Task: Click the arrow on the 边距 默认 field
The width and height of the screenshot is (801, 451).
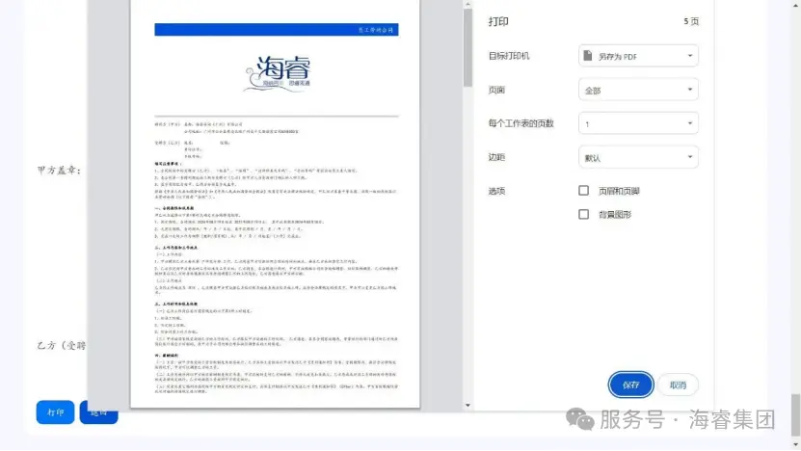Action: coord(690,157)
